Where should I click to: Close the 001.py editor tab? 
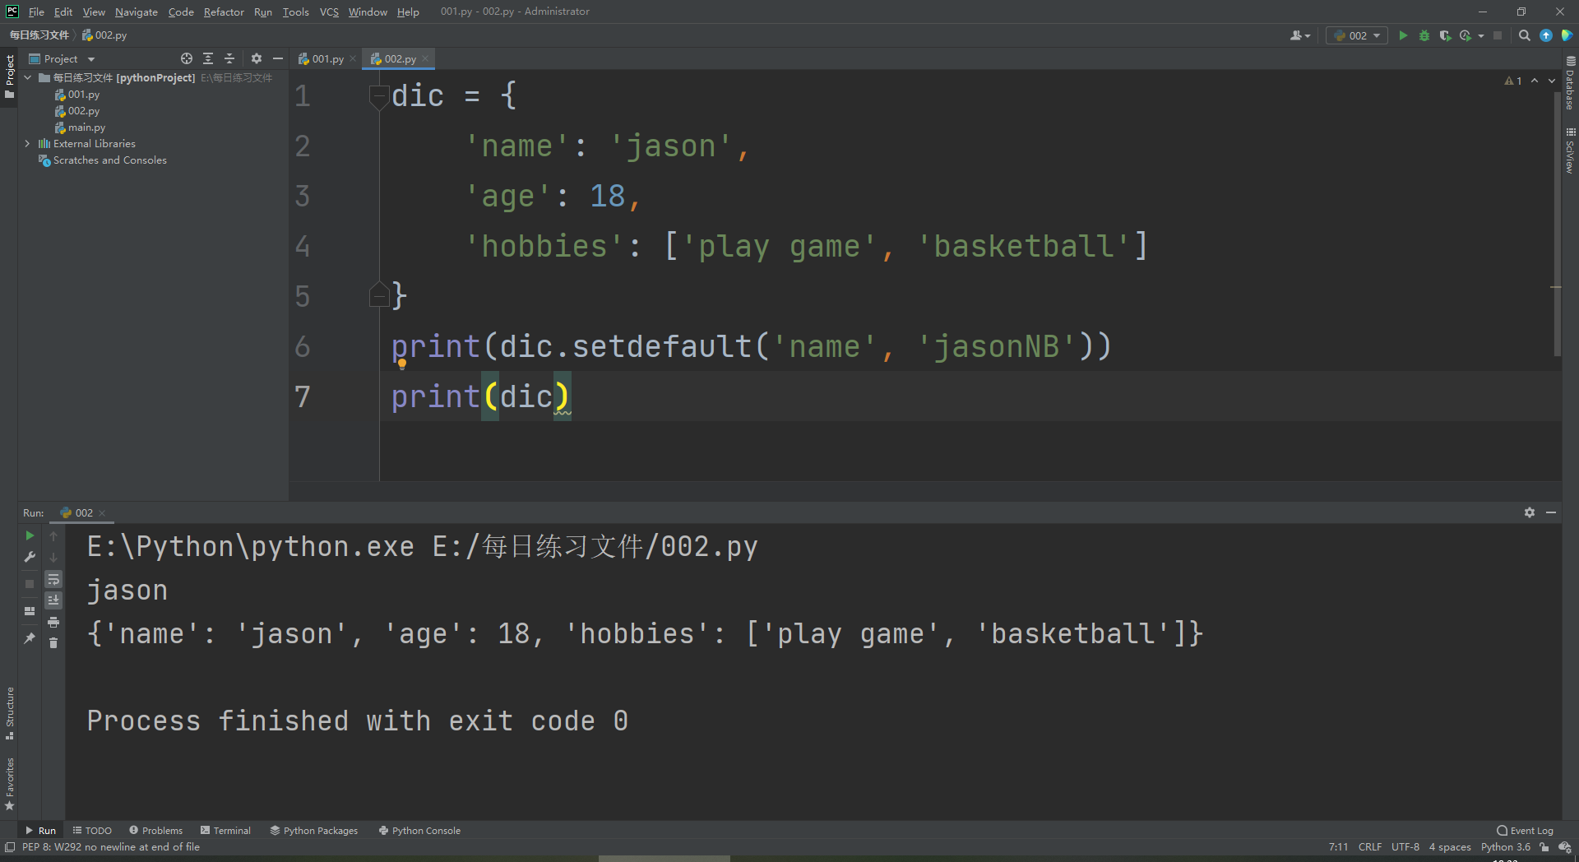pyautogui.click(x=353, y=58)
